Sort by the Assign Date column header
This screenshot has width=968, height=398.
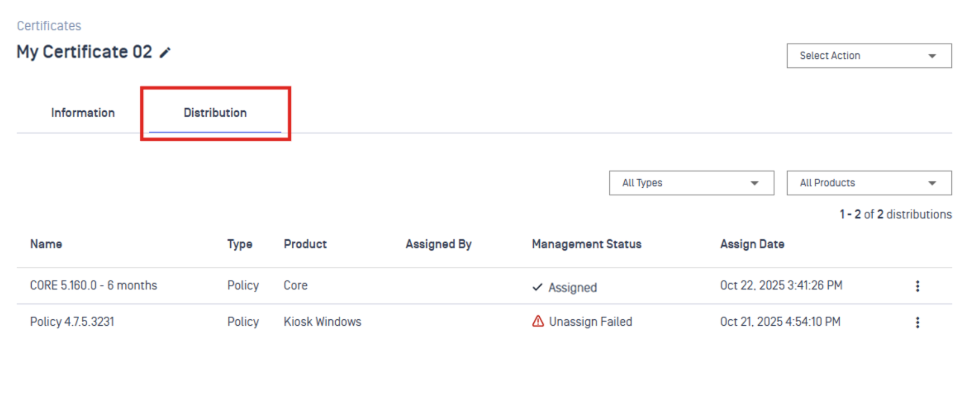(752, 244)
